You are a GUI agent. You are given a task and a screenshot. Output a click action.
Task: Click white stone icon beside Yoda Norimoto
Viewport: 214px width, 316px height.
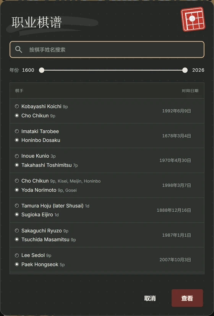pyautogui.click(x=17, y=190)
